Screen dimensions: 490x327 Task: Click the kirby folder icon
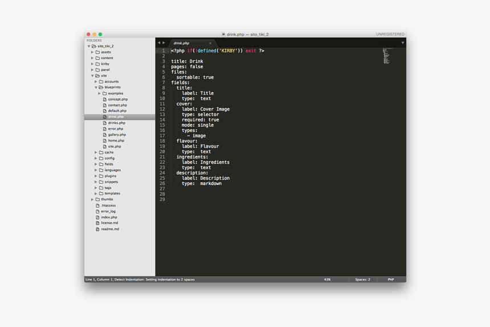[97, 64]
